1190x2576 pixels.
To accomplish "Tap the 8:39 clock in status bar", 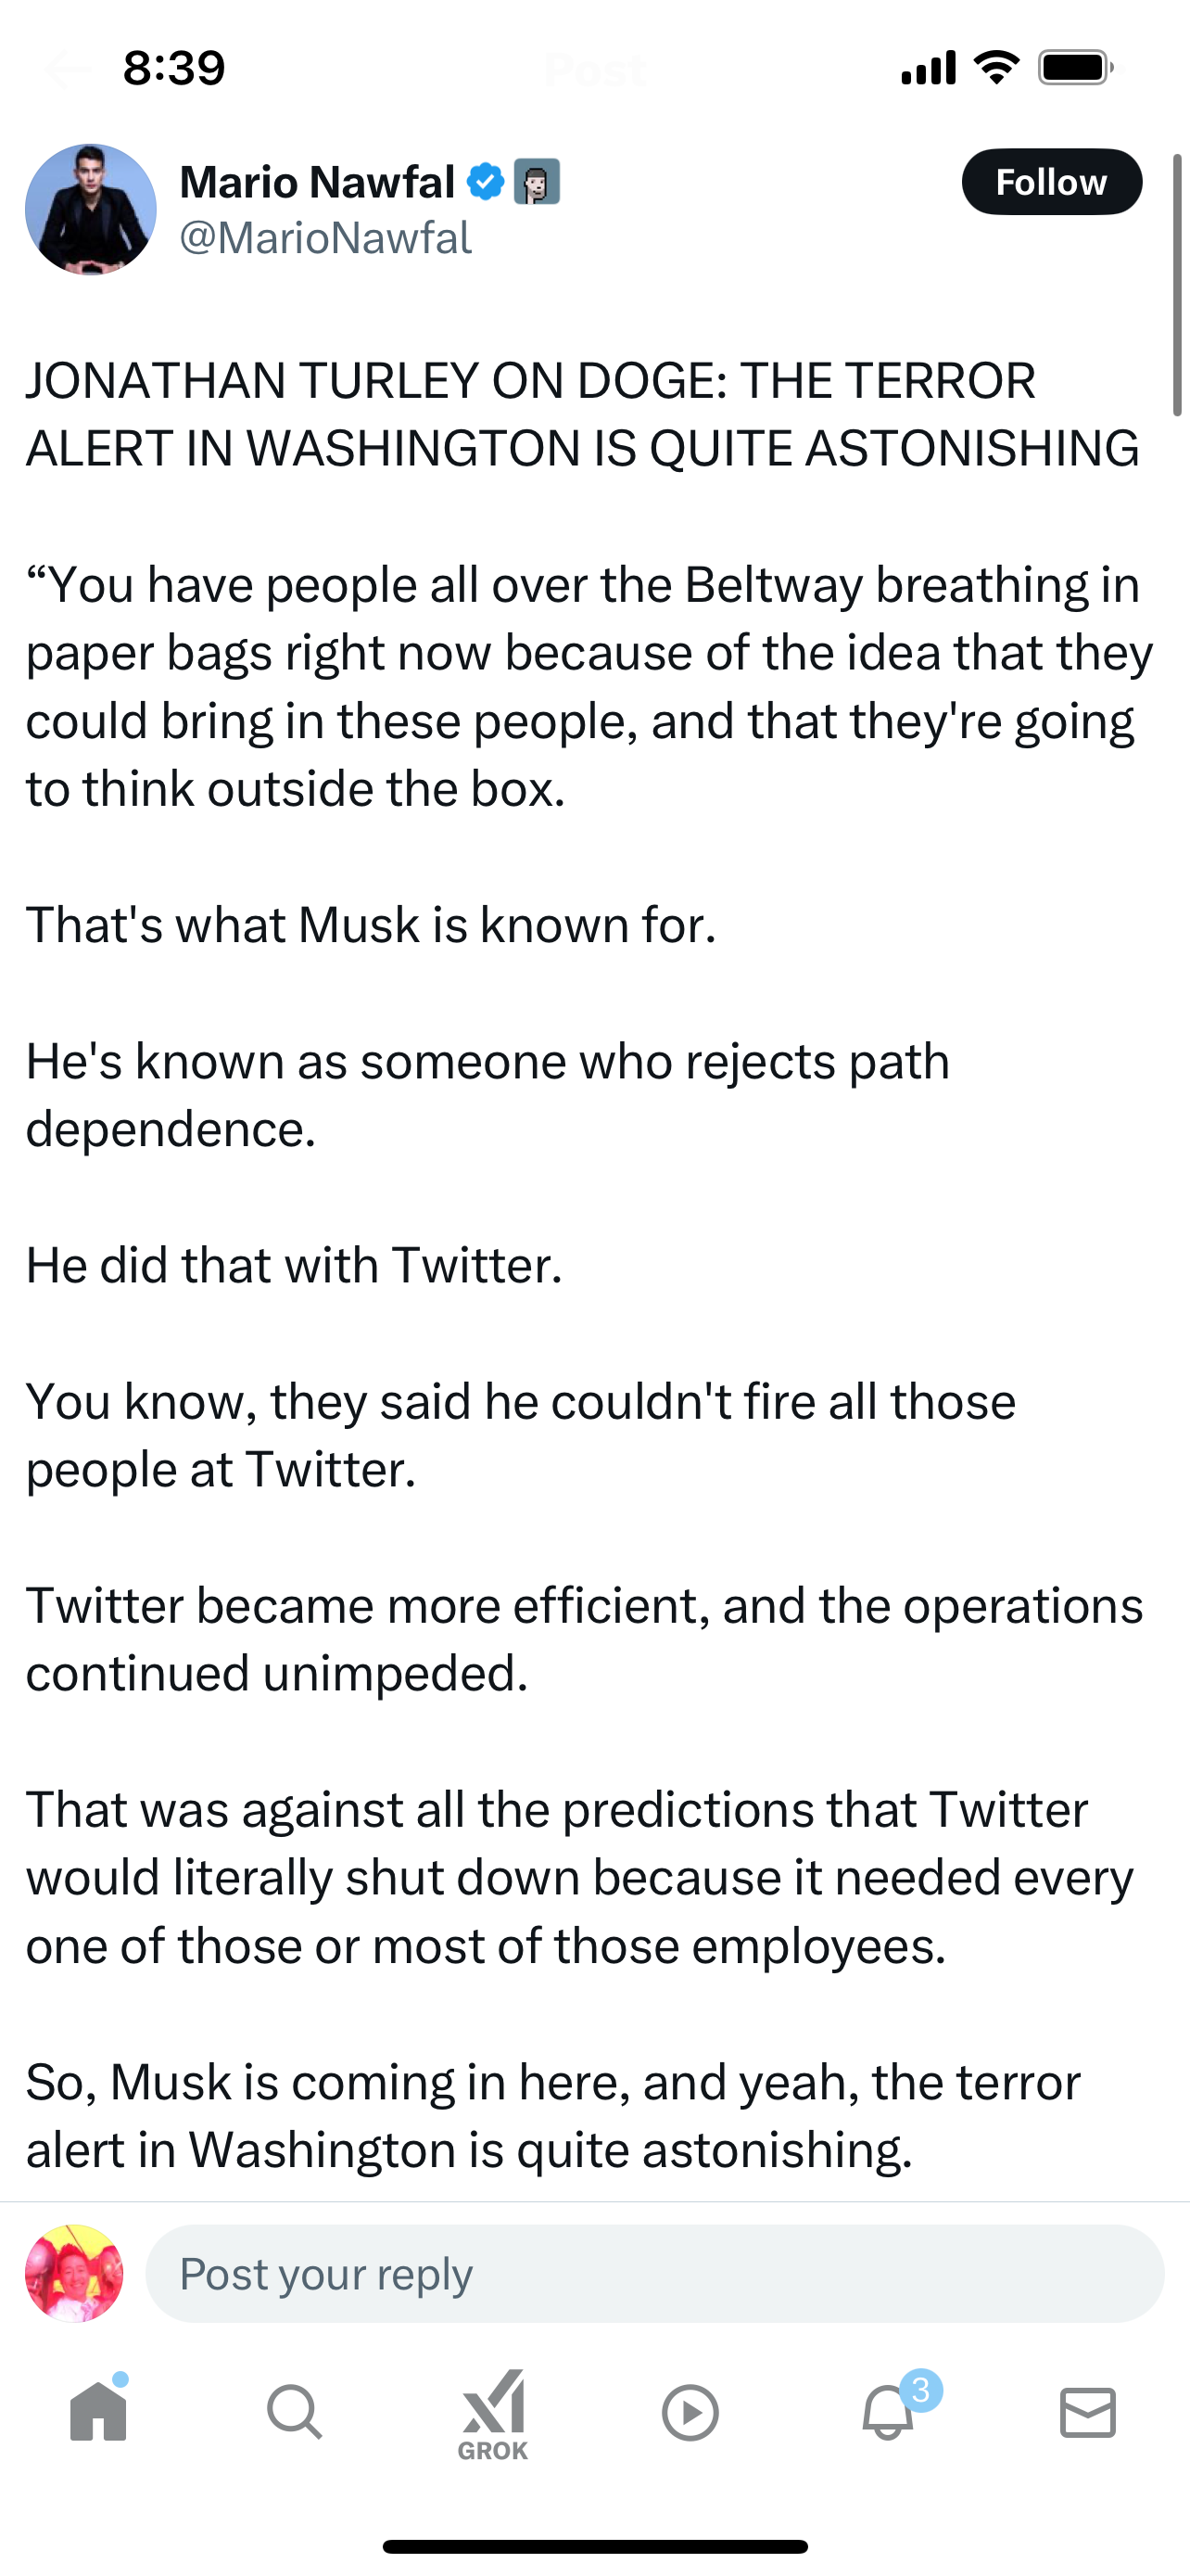I will point(174,68).
